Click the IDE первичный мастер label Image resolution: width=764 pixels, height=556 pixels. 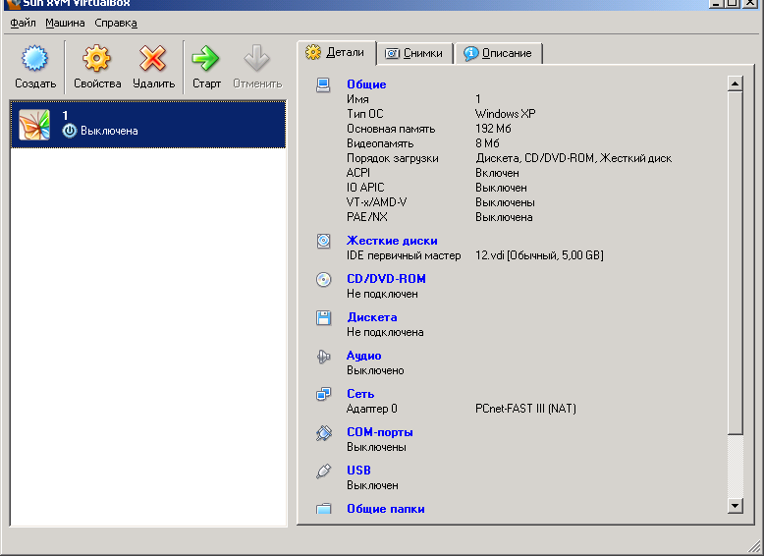tap(404, 255)
